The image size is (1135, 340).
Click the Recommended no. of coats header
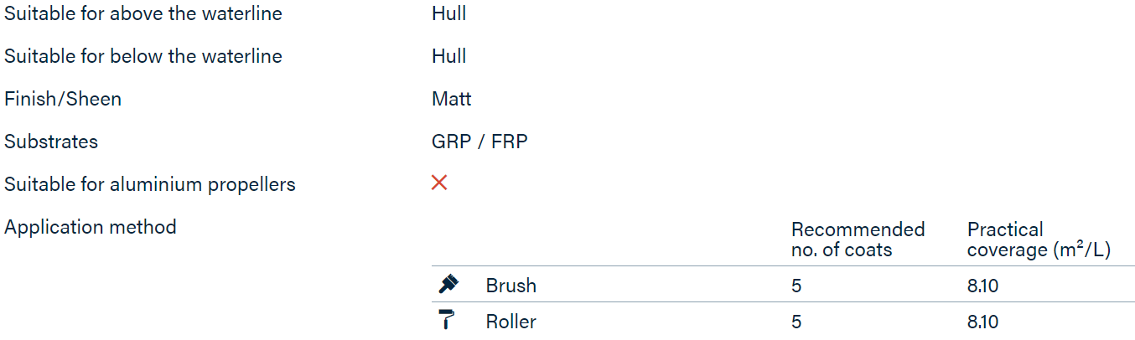point(858,240)
